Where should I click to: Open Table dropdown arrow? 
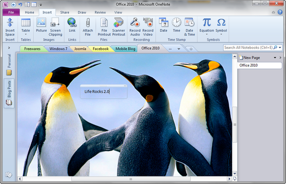pos(26,34)
